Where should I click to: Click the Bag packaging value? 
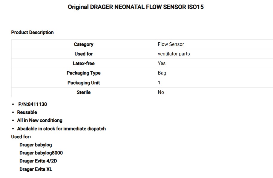[162, 73]
